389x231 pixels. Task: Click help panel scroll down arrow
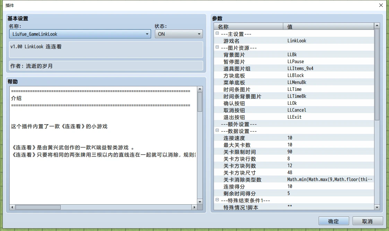tap(200, 202)
